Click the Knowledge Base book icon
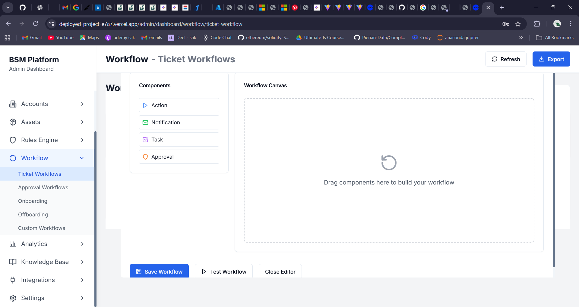Screen dimensions: 579x307 13,262
